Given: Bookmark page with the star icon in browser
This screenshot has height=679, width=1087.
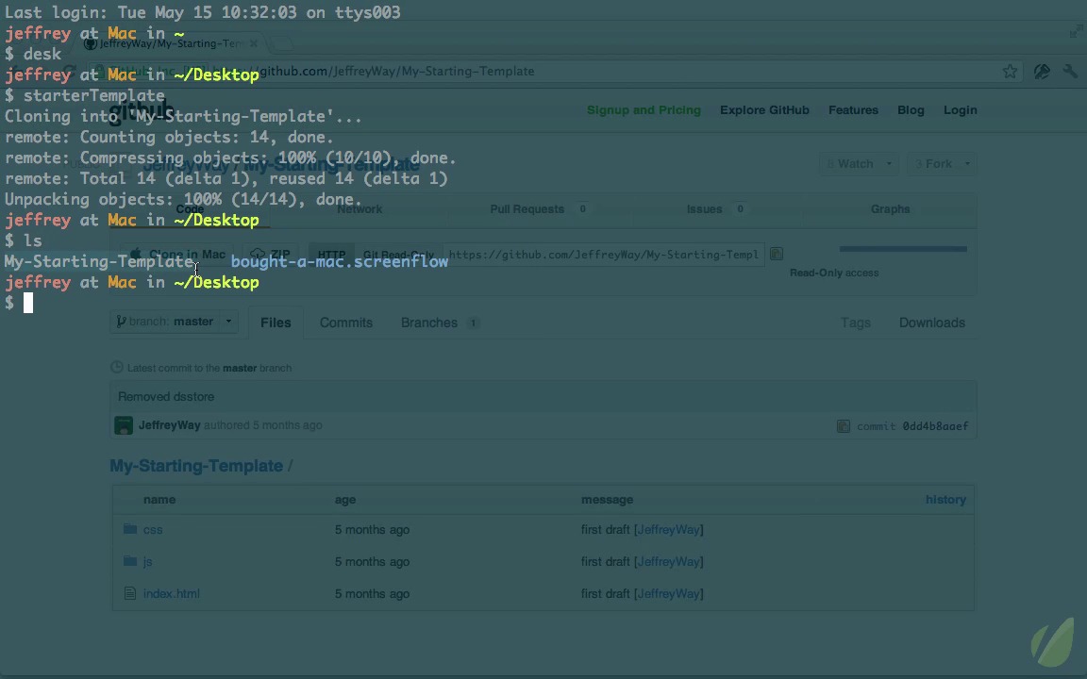Looking at the screenshot, I should [1010, 72].
